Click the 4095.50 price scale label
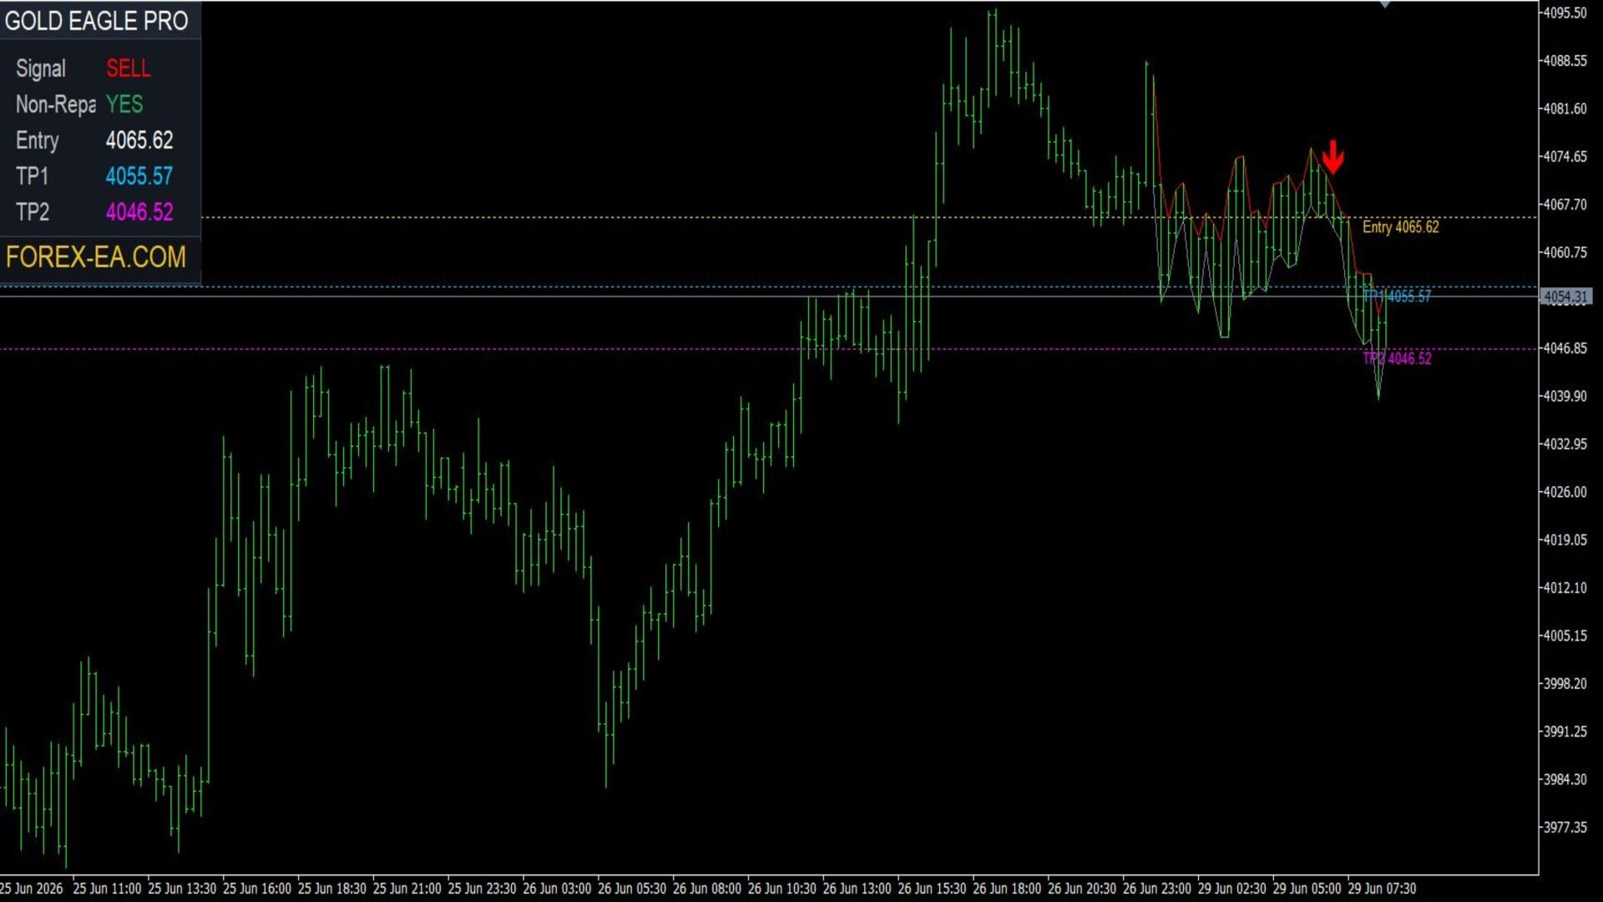Image resolution: width=1603 pixels, height=902 pixels. coord(1565,13)
